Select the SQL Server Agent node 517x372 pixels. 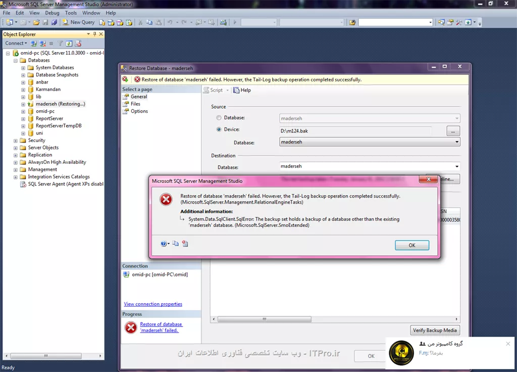[65, 184]
